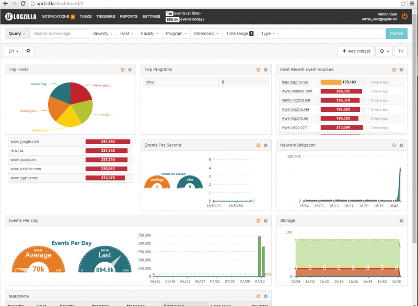
Task: Click the Search button
Action: coord(397,33)
